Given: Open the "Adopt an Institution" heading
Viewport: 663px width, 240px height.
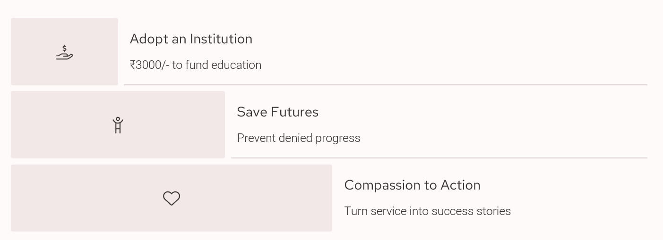Looking at the screenshot, I should [x=191, y=39].
